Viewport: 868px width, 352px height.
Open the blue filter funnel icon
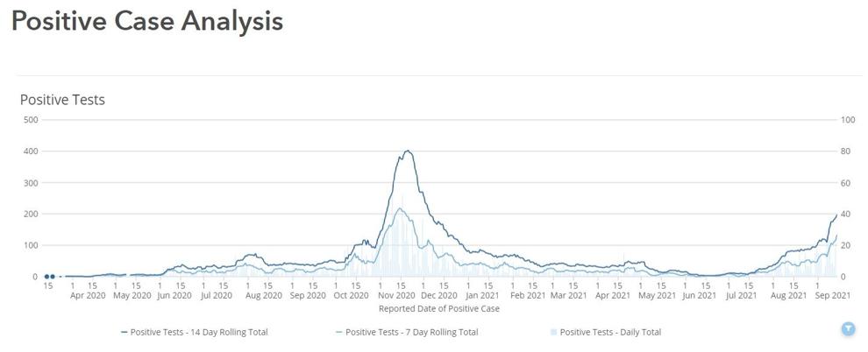(x=848, y=328)
